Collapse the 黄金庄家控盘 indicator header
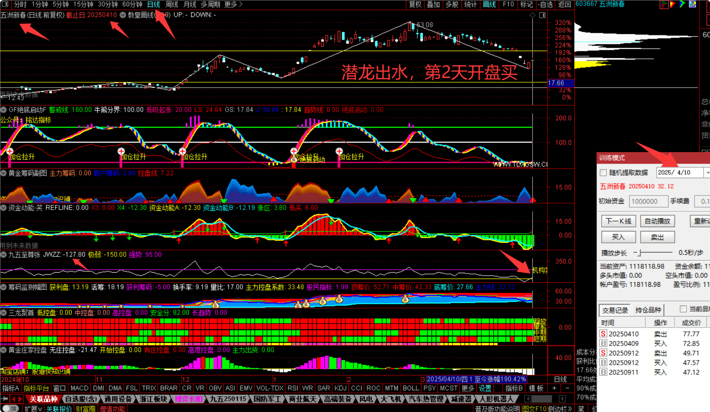This screenshot has width=710, height=412. pos(3,350)
